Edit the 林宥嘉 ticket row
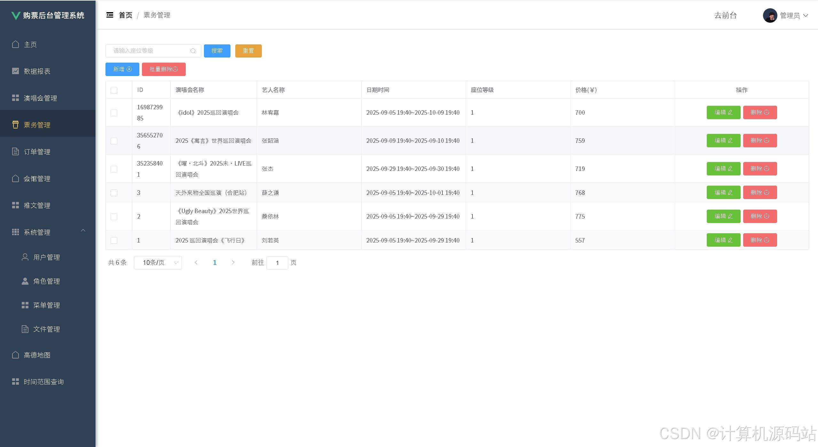This screenshot has height=447, width=818. 723,112
